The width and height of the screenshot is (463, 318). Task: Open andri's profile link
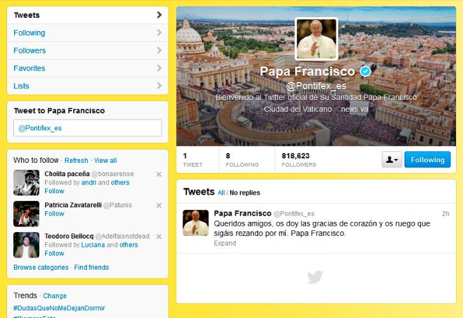click(88, 183)
